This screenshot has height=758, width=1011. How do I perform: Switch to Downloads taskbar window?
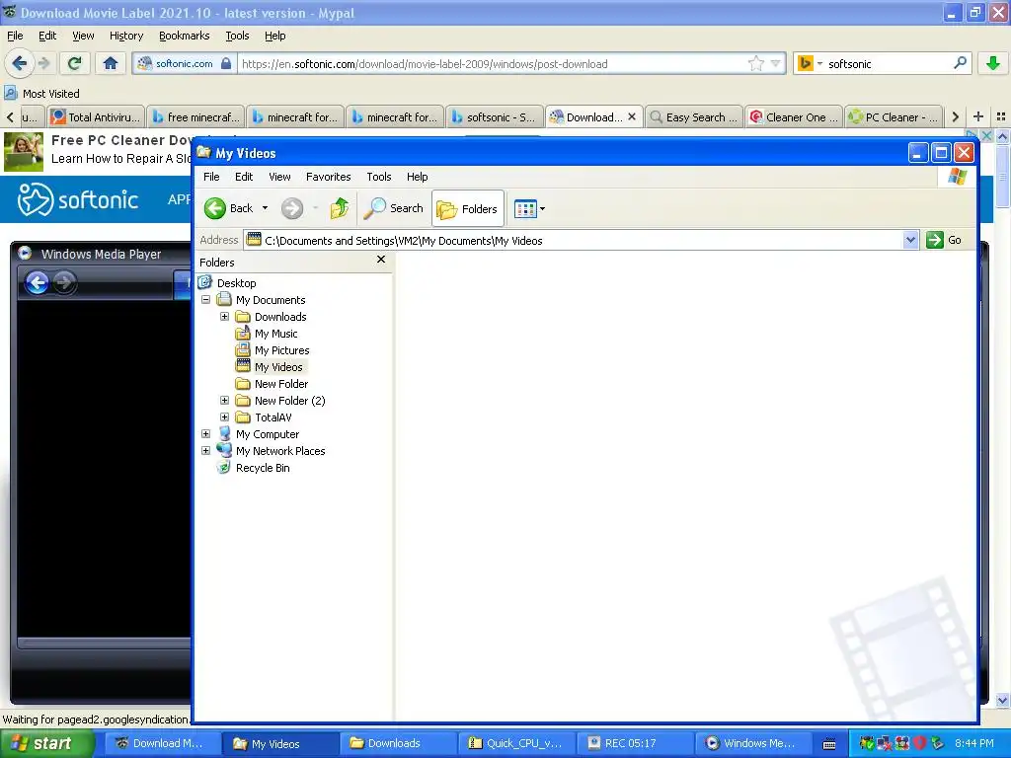[x=397, y=743]
